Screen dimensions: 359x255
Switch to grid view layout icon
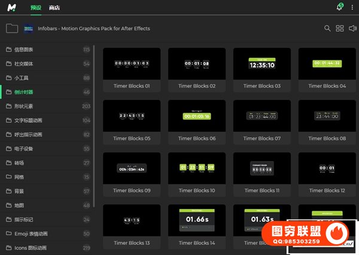coord(340,28)
